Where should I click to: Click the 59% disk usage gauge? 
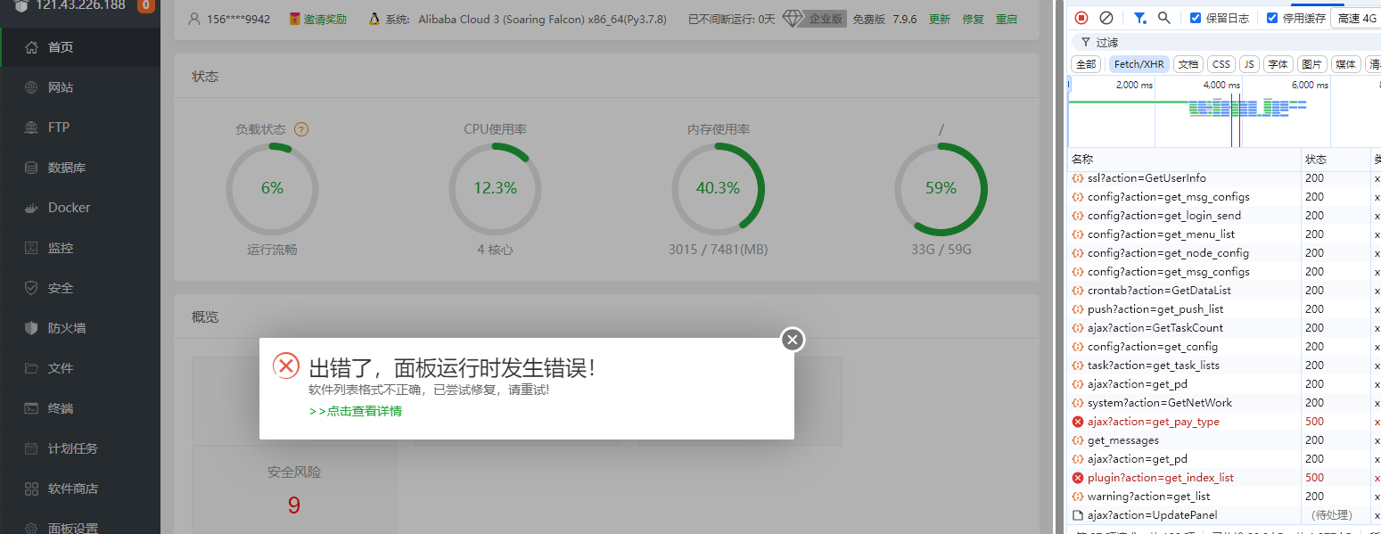pyautogui.click(x=941, y=189)
